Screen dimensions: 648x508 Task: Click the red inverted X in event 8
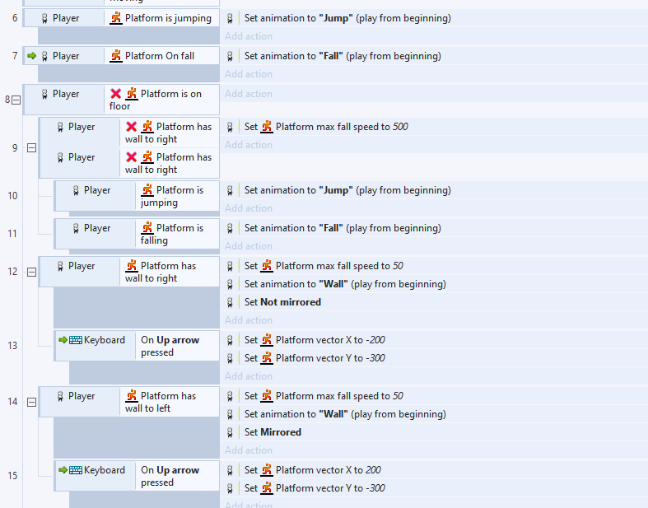[116, 94]
